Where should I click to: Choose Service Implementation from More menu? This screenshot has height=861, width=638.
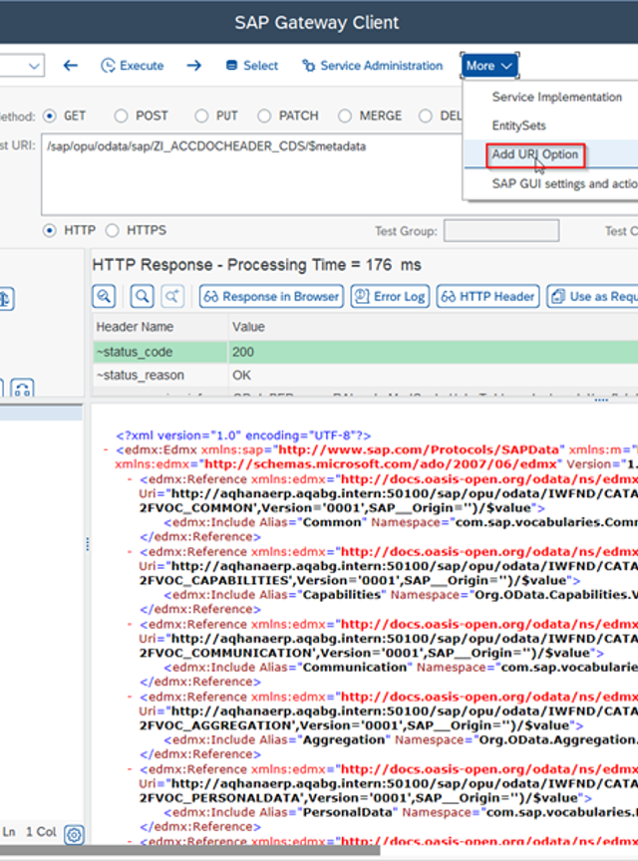[x=556, y=98]
